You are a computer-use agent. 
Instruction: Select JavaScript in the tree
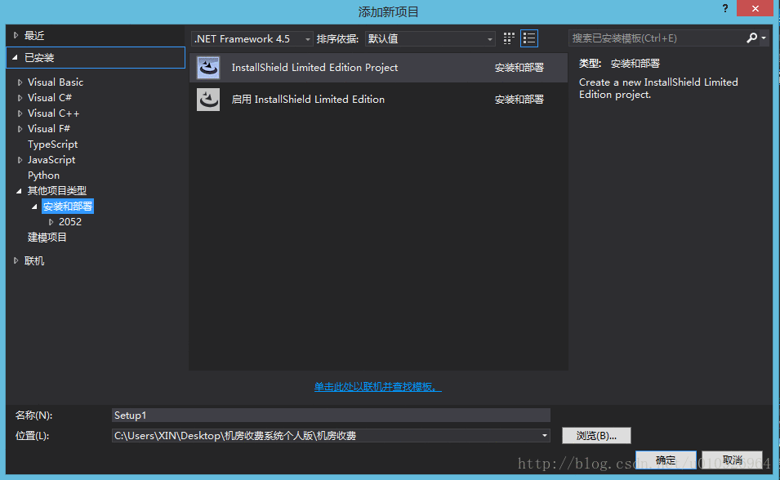[x=51, y=160]
